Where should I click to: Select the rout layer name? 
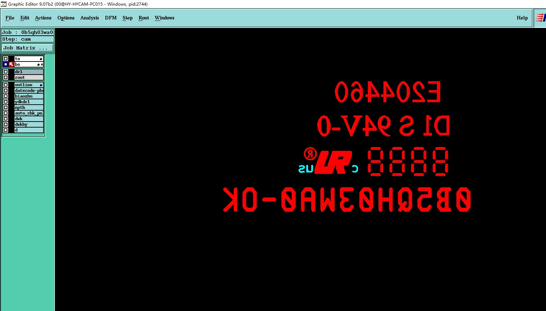(x=29, y=77)
